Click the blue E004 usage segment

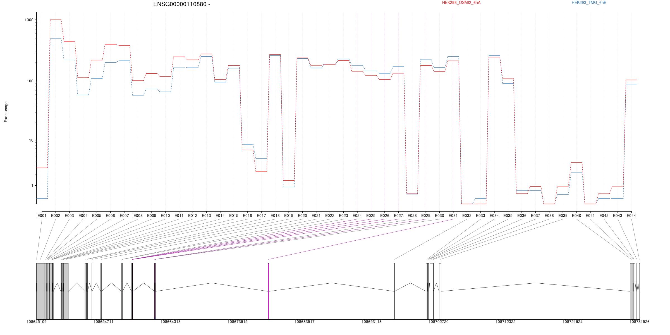click(83, 95)
